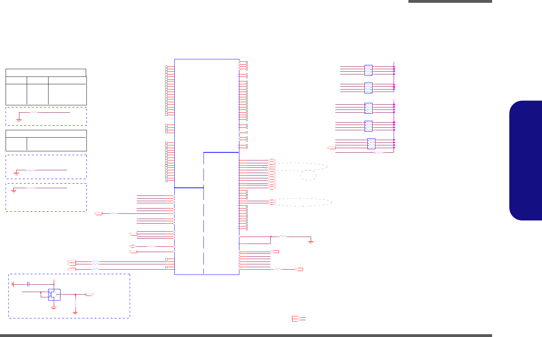Viewport: 542px width, 337px height.
Task: Select the output port symbol right of the transistor
Action: coord(90,295)
